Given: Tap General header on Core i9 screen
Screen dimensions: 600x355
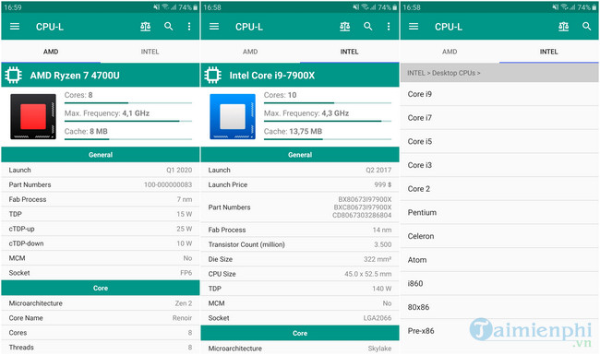Looking at the screenshot, I should tap(300, 155).
